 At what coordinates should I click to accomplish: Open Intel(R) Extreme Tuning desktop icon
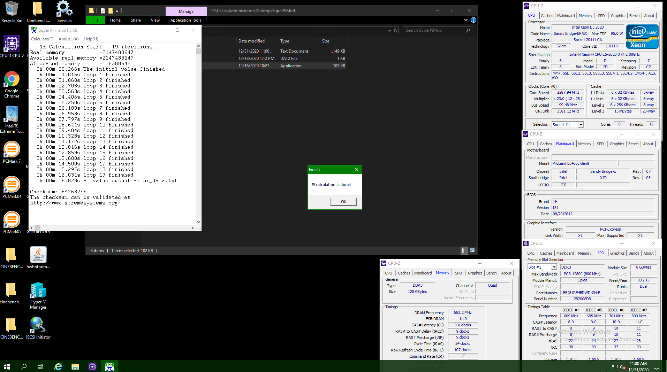pyautogui.click(x=12, y=119)
